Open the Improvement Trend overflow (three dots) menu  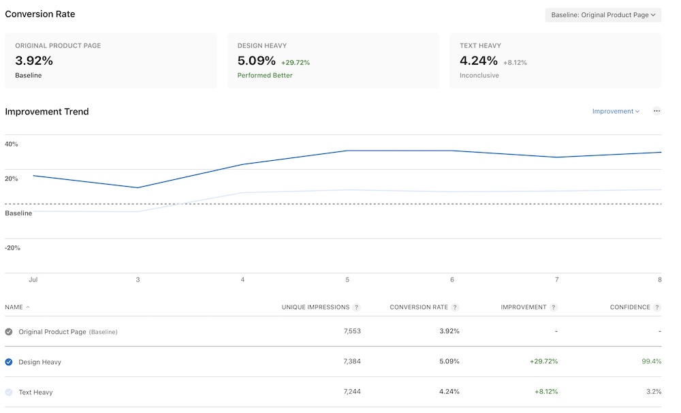tap(656, 111)
